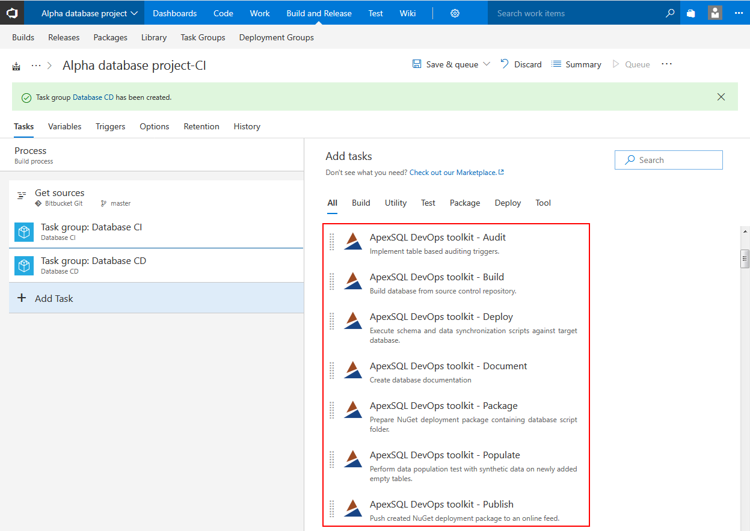The height and width of the screenshot is (531, 750).
Task: Open the Wiki hub
Action: click(408, 13)
